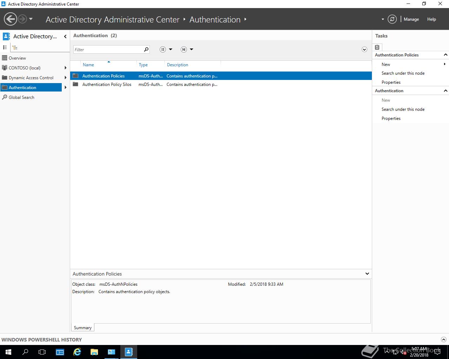Expand the Authentication node arrow
This screenshot has height=359, width=449.
tap(66, 88)
